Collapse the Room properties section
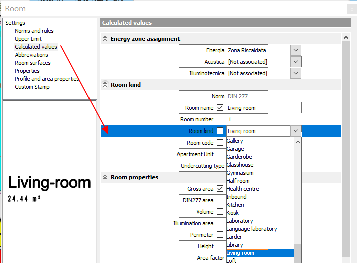The image size is (357, 263). [x=105, y=177]
